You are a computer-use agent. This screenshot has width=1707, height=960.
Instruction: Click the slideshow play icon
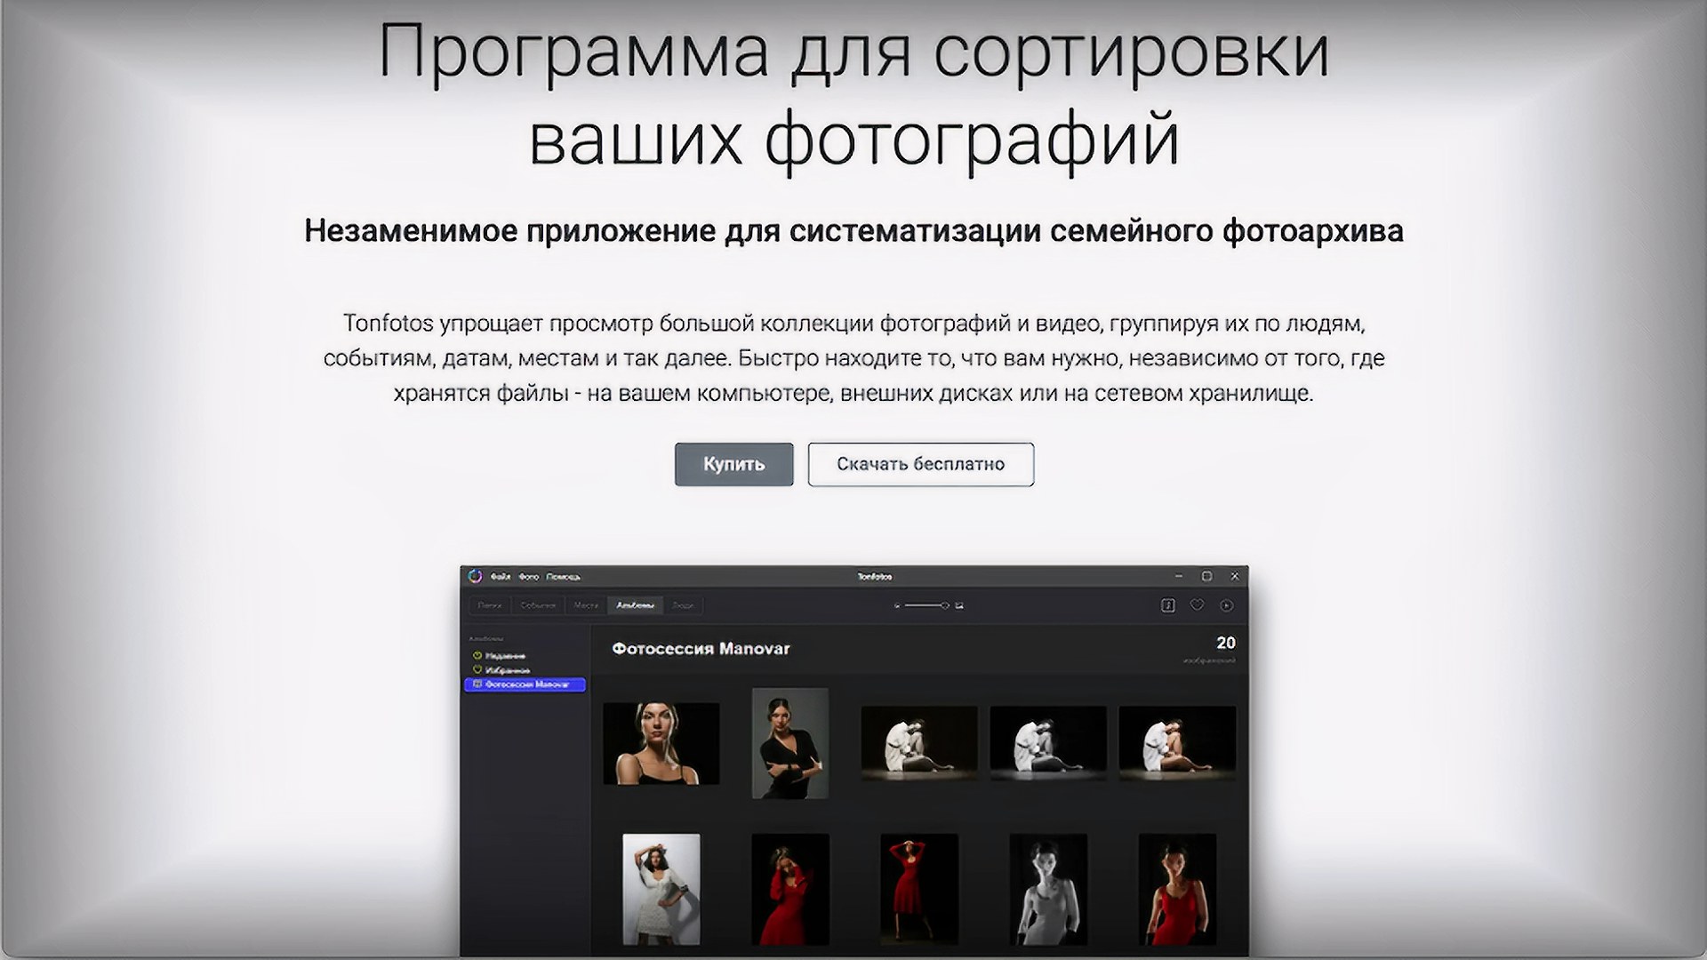pos(1227,605)
